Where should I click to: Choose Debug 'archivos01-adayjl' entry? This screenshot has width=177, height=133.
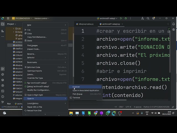45,86
